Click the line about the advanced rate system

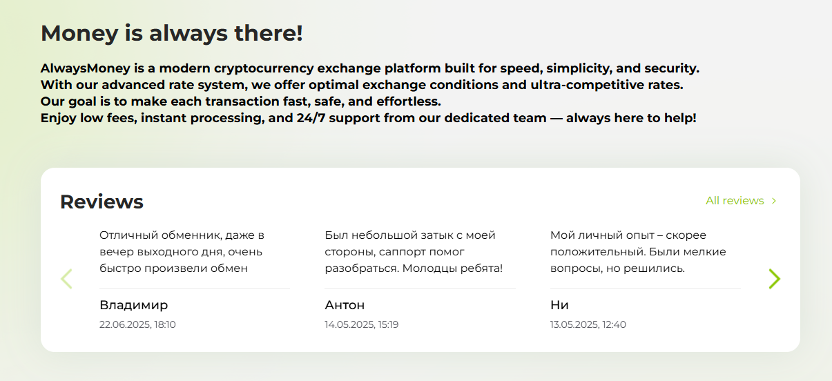pyautogui.click(x=362, y=85)
